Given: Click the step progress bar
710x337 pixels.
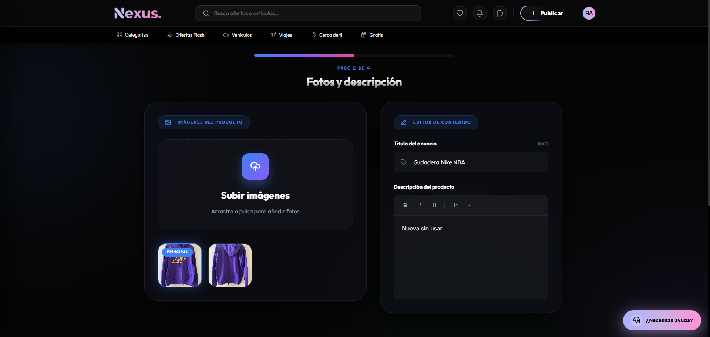Looking at the screenshot, I should point(354,55).
